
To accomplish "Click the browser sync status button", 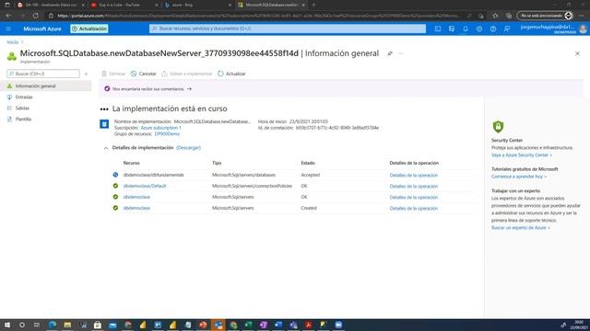I will 545,16.
